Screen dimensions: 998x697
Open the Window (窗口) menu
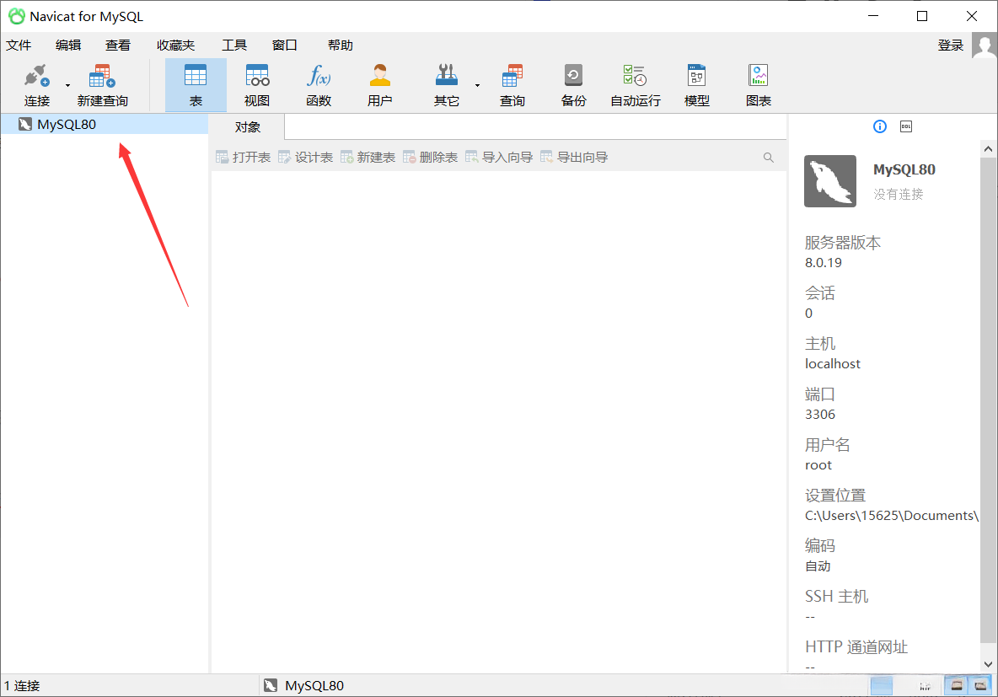285,46
